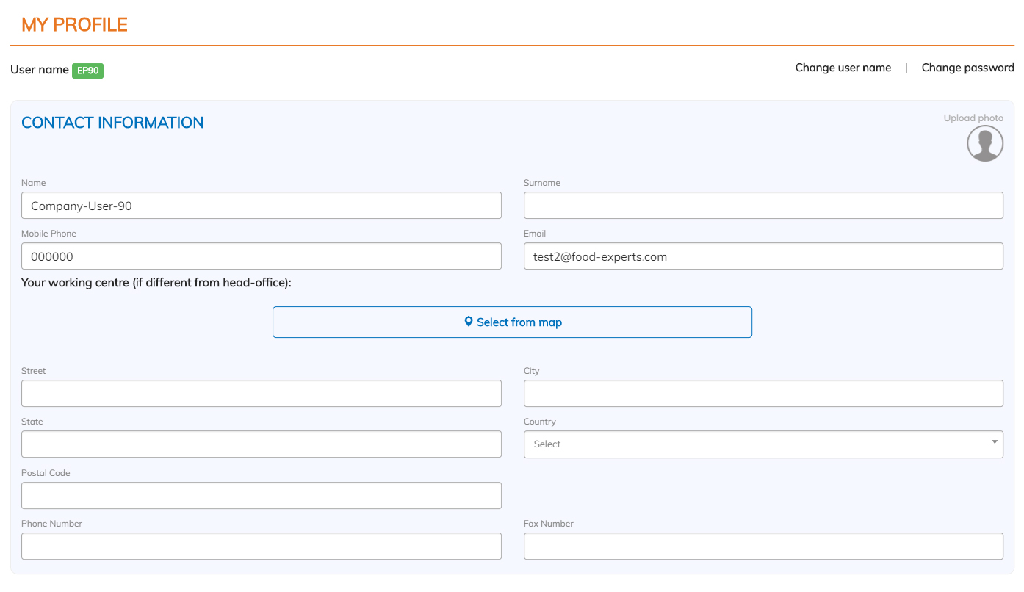
Task: Click Change user name link
Action: point(843,68)
